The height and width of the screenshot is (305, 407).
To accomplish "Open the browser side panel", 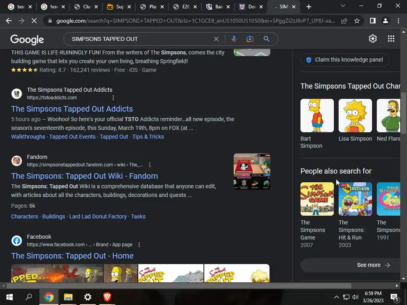I will (x=373, y=21).
